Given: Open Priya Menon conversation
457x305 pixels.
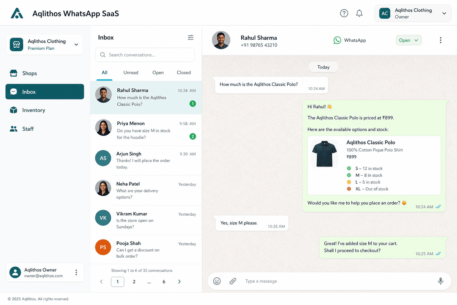Looking at the screenshot, I should tap(146, 130).
